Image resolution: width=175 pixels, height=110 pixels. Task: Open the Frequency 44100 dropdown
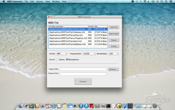tap(89, 53)
